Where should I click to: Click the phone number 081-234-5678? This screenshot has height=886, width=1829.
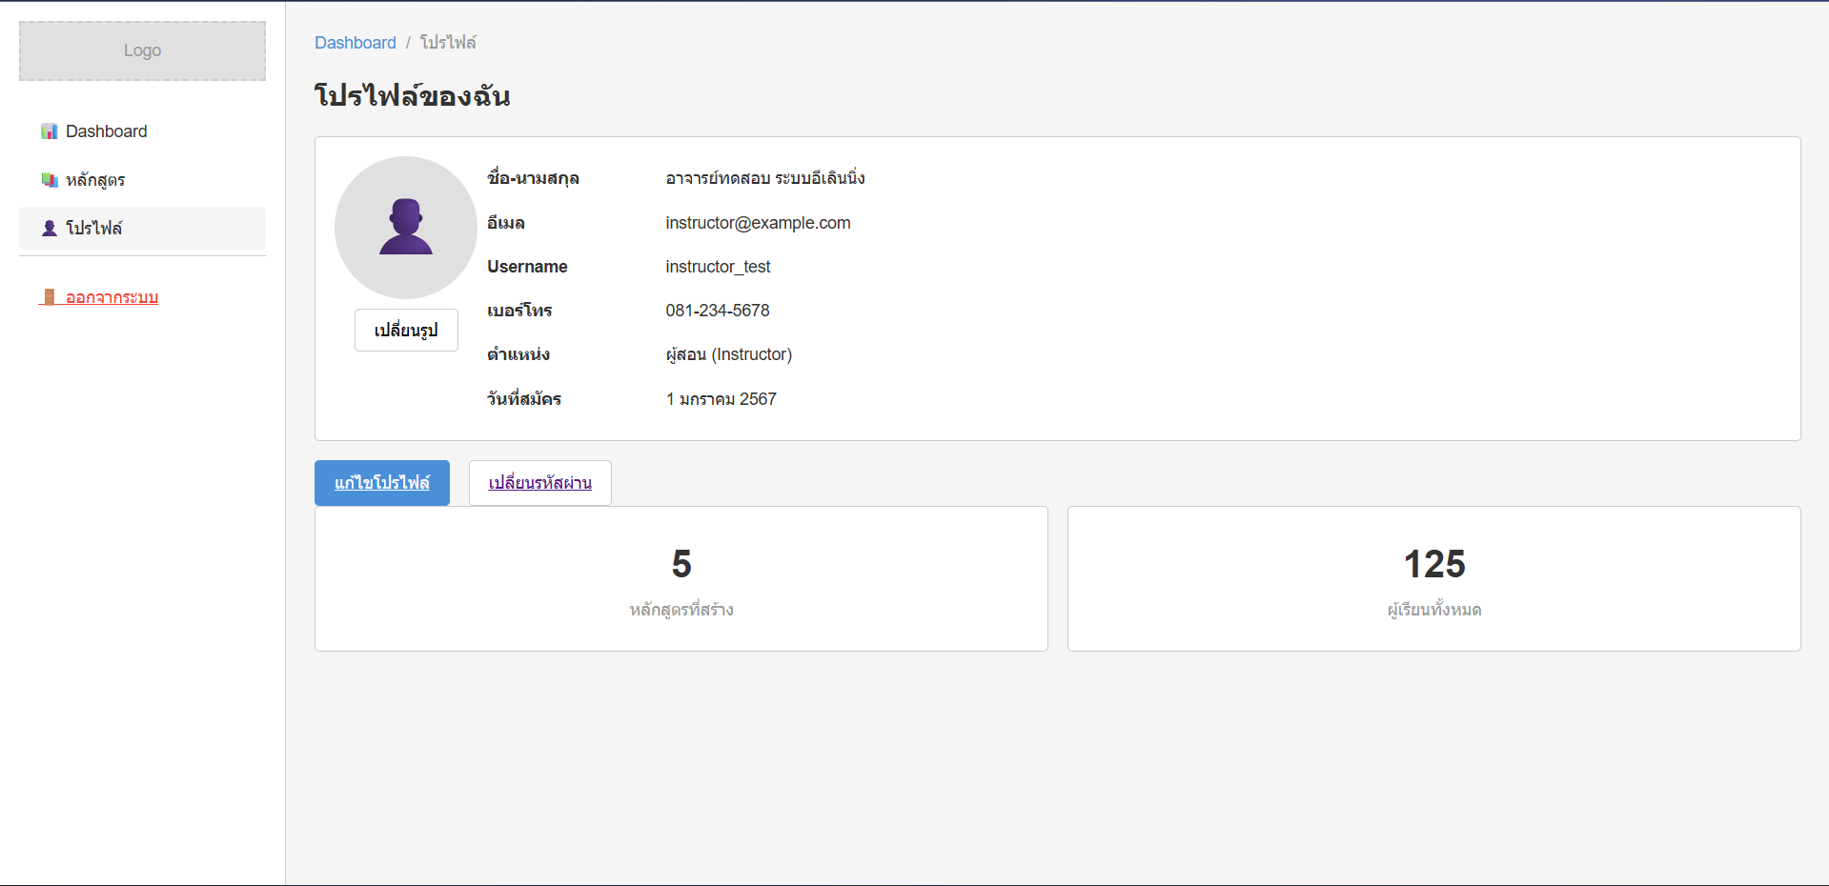point(717,311)
